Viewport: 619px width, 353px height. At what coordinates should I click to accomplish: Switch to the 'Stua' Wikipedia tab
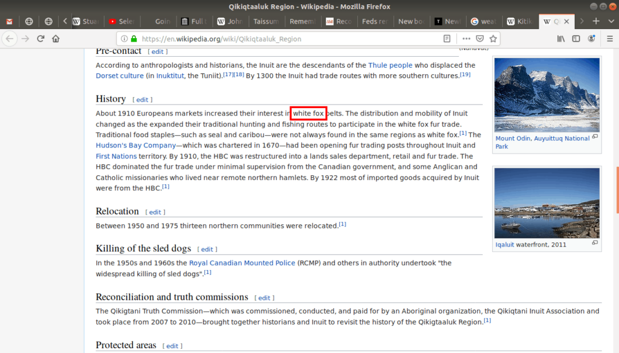click(86, 21)
